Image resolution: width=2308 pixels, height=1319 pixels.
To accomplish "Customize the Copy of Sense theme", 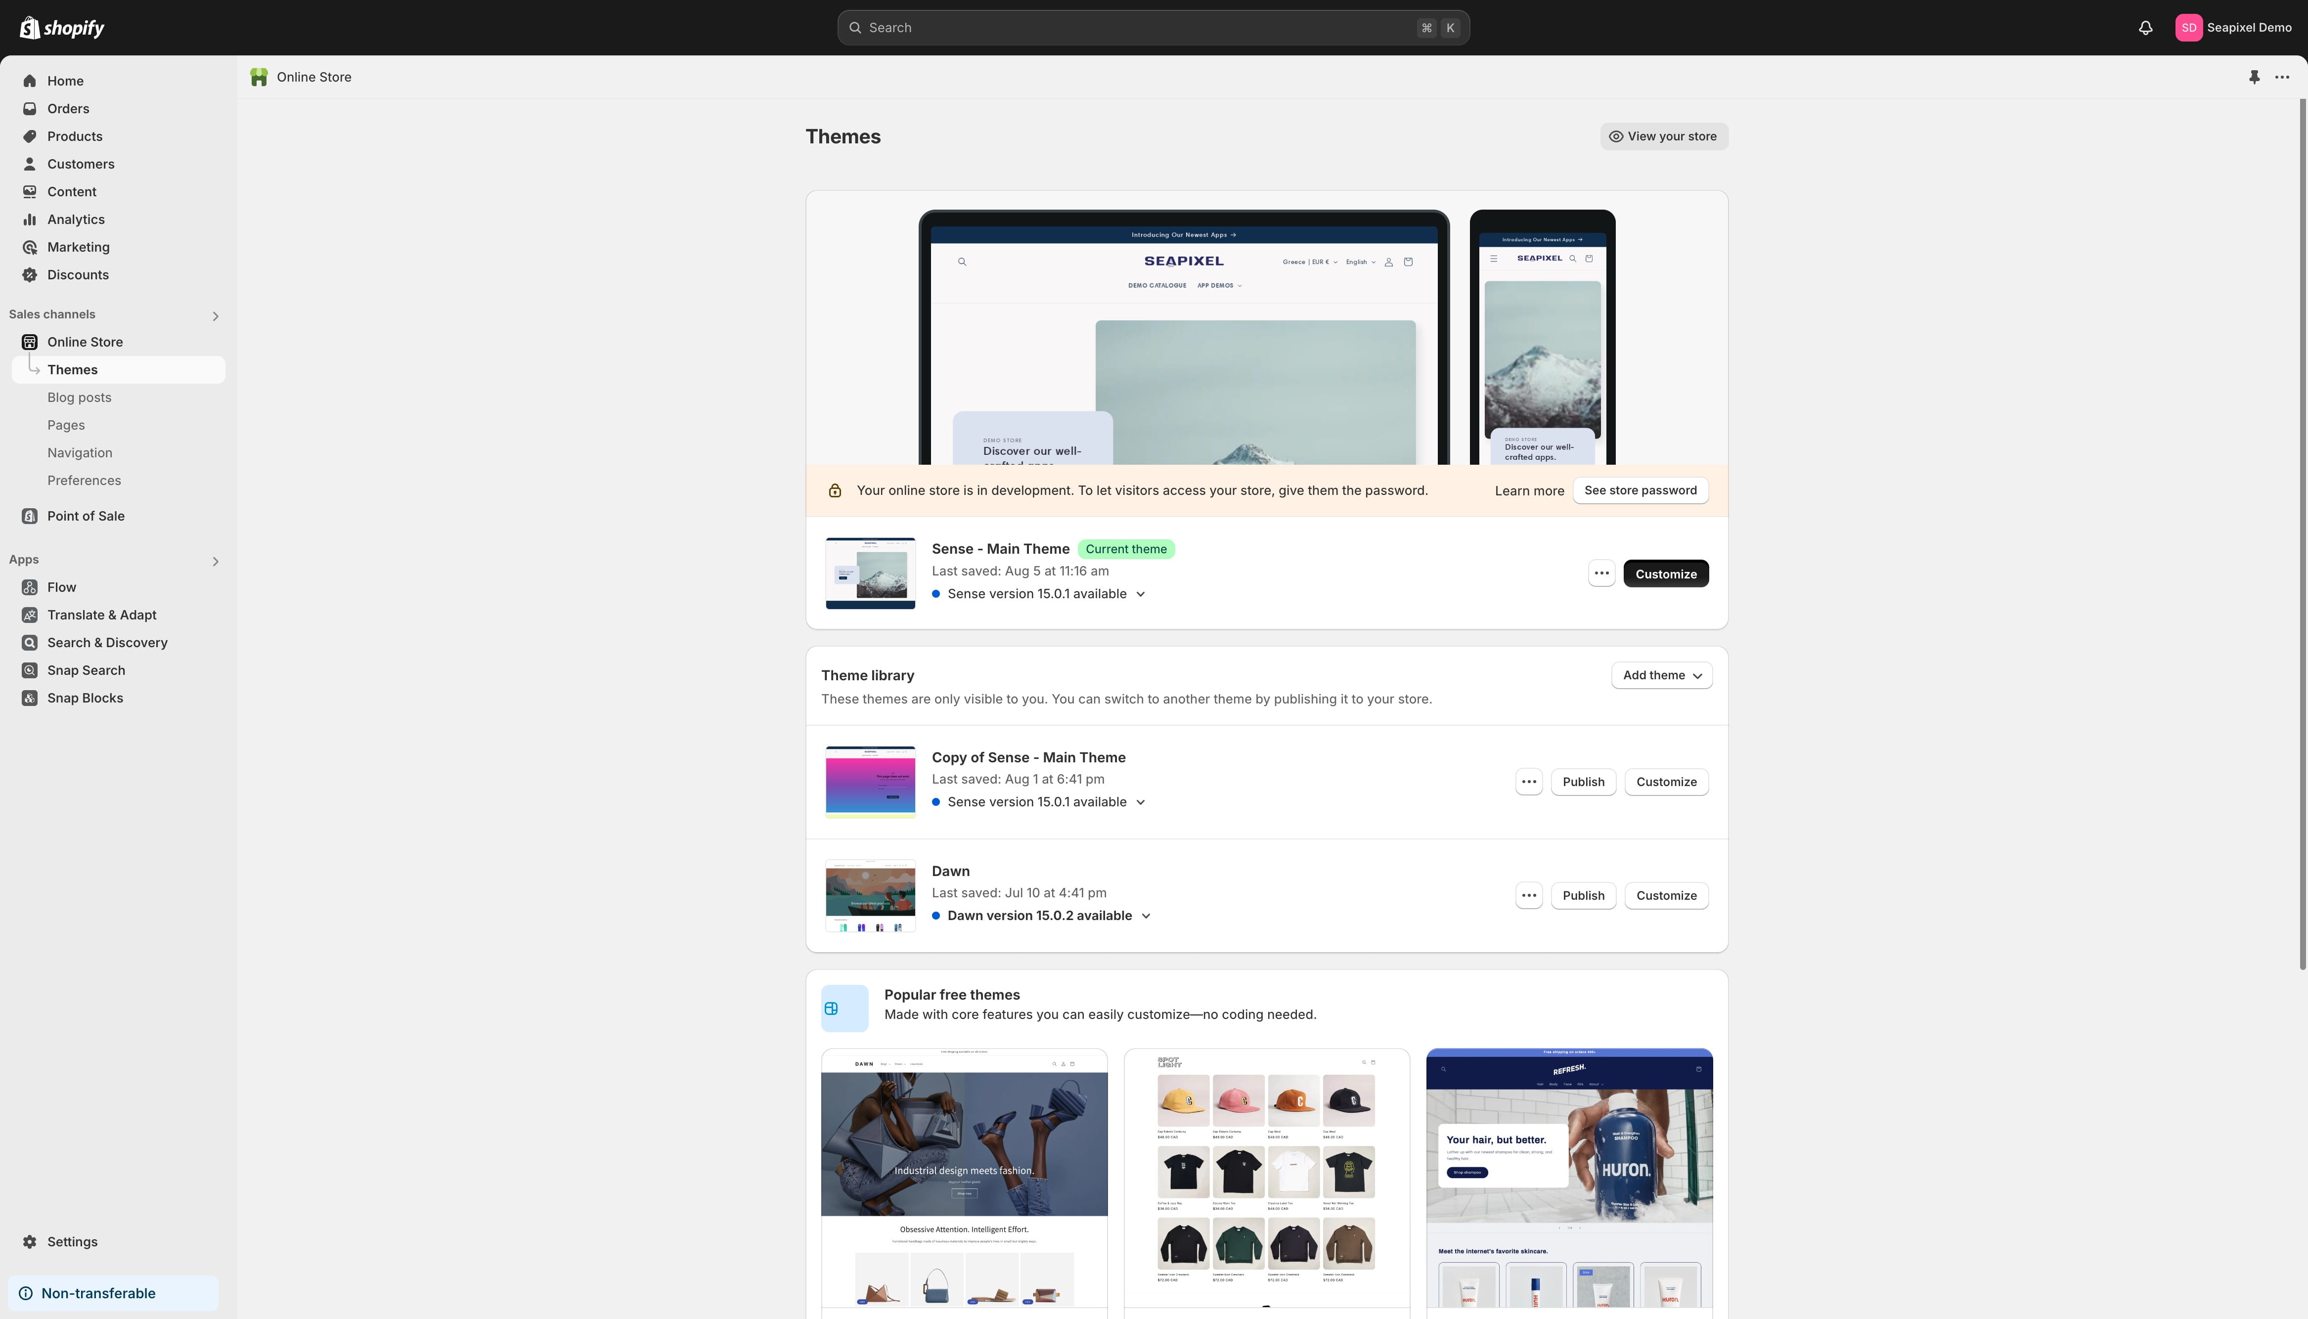I will pyautogui.click(x=1666, y=782).
